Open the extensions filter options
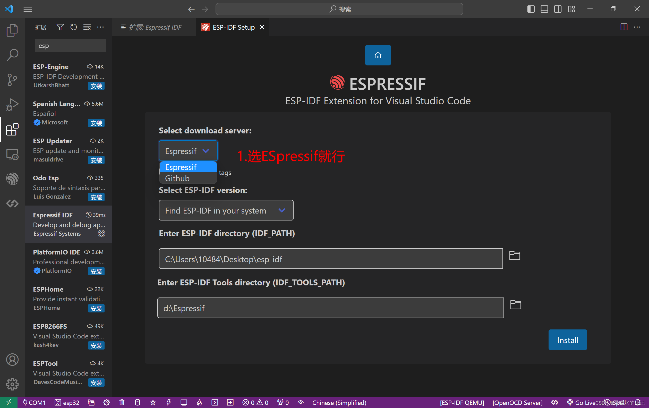 (60, 27)
